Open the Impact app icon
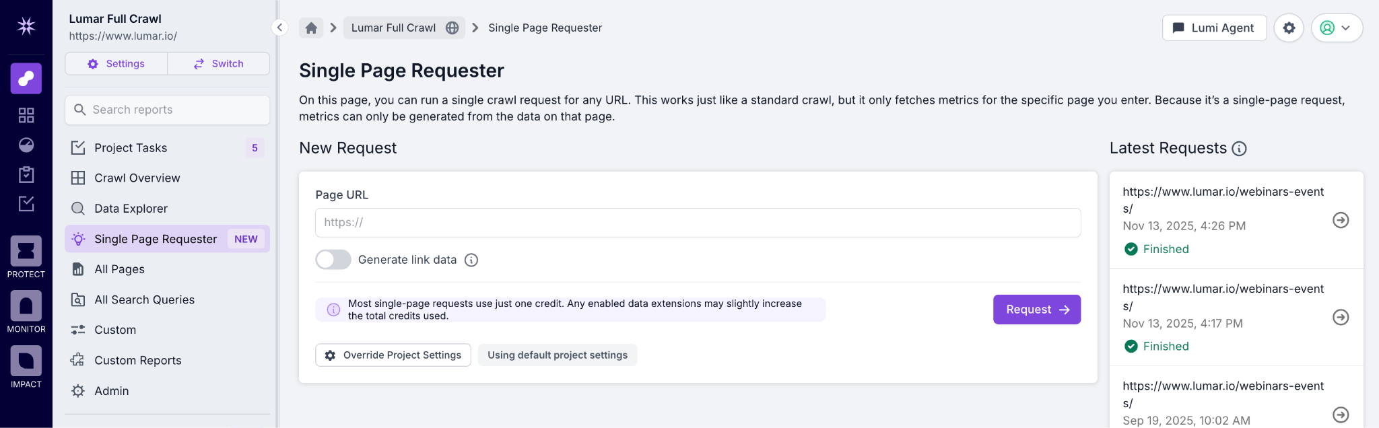1379x428 pixels. pyautogui.click(x=26, y=362)
